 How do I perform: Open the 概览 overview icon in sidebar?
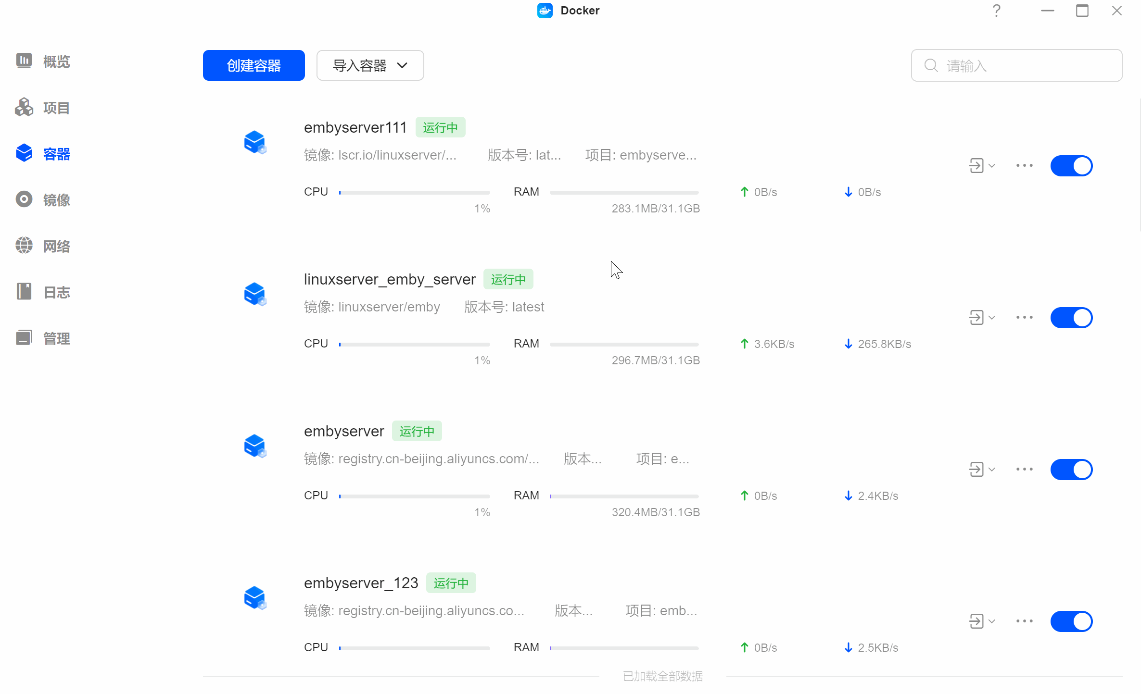[24, 61]
